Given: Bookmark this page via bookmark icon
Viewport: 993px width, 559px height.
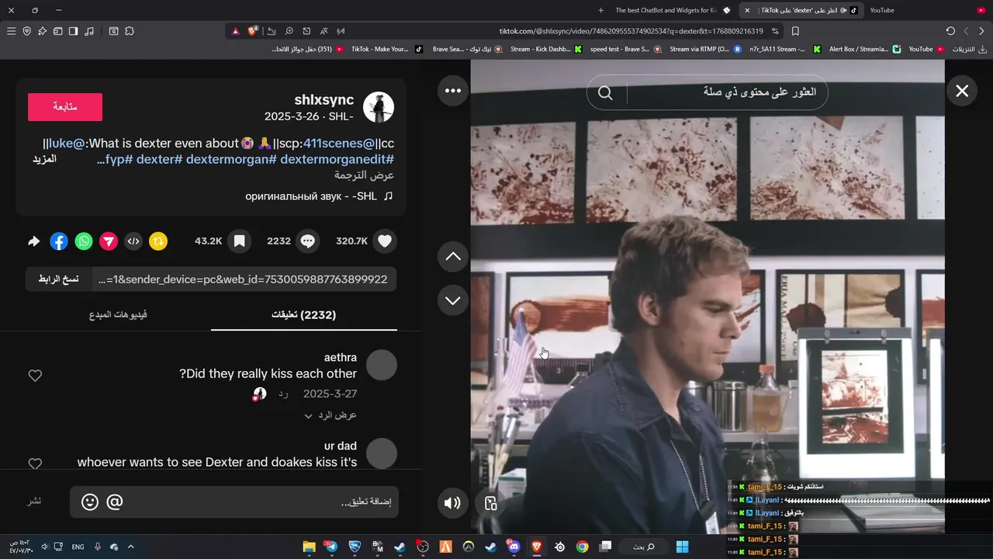Looking at the screenshot, I should pyautogui.click(x=795, y=31).
